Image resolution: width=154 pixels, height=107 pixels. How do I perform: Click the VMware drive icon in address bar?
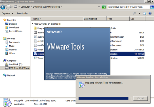click(16, 7)
